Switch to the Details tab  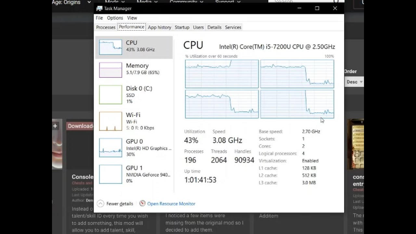[214, 27]
